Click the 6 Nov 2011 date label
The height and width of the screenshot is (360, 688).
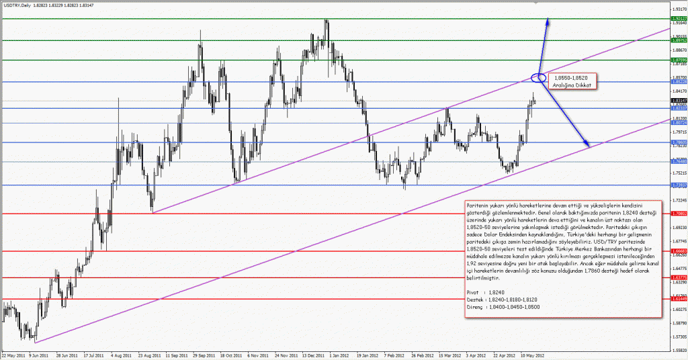pos(257,355)
